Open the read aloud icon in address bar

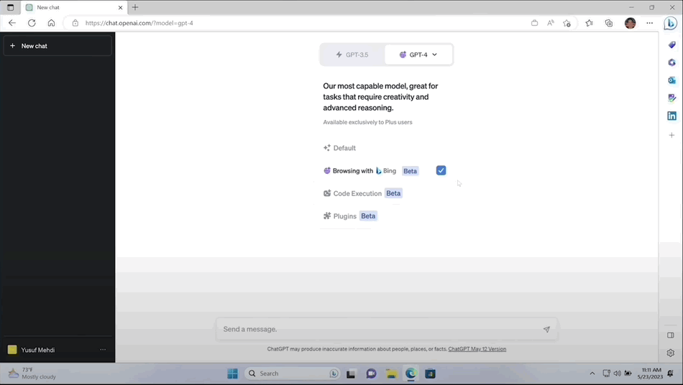point(551,23)
